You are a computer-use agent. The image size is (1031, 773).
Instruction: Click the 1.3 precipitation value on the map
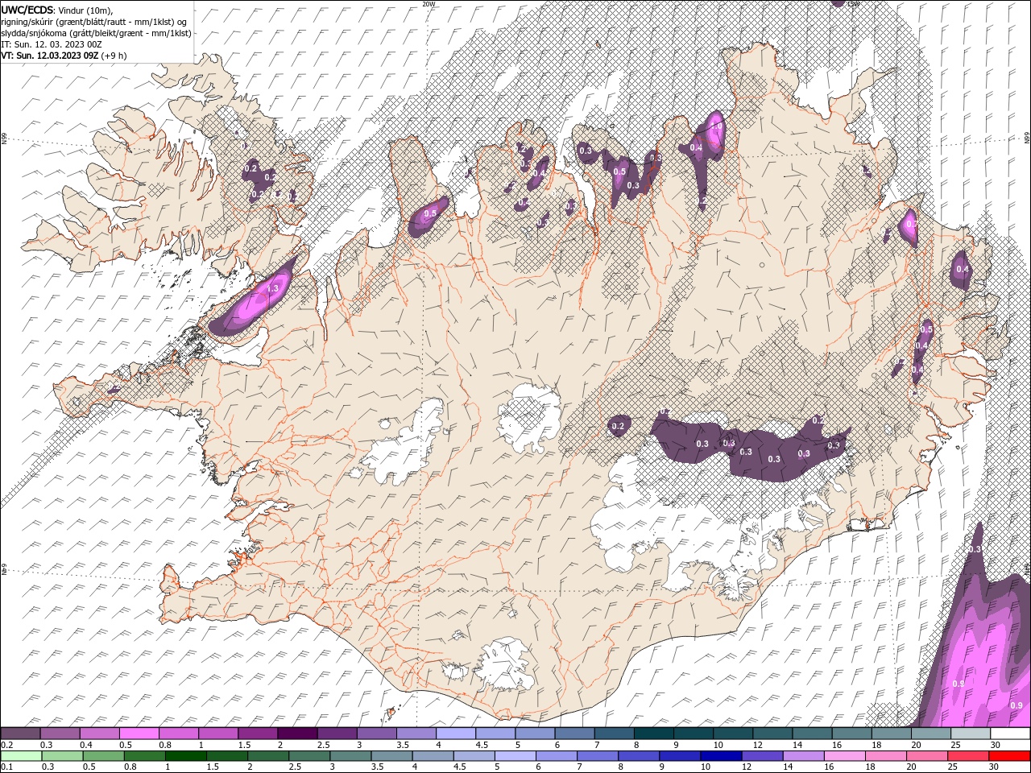(272, 288)
